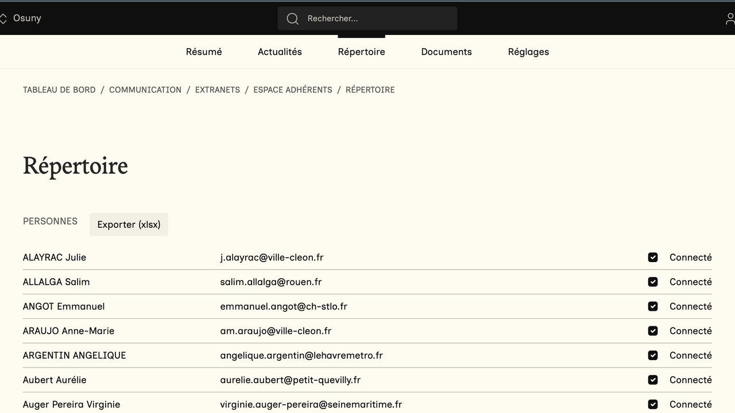Expand the Osuny site switcher chevron

click(3, 18)
